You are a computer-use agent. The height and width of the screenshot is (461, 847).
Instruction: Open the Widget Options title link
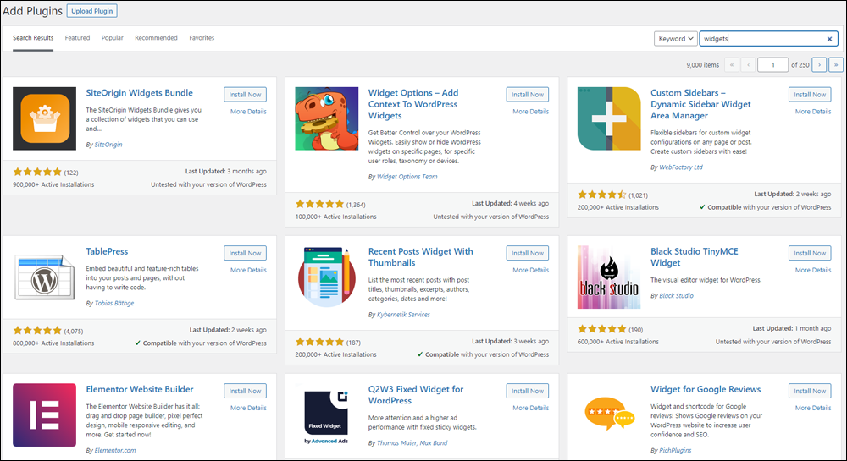(x=413, y=104)
